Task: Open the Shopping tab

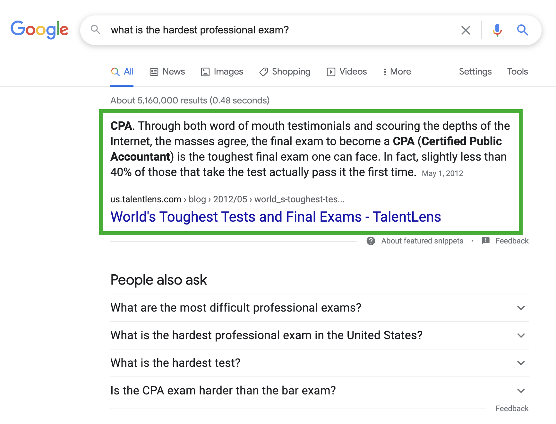Action: click(285, 72)
